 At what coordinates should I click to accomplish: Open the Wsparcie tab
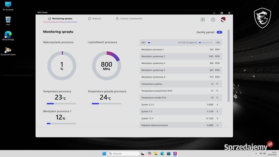pyautogui.click(x=95, y=19)
